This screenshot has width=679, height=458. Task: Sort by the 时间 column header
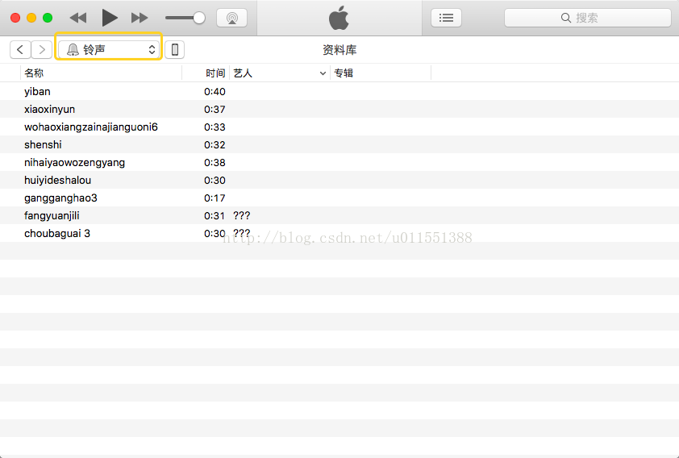pos(206,73)
